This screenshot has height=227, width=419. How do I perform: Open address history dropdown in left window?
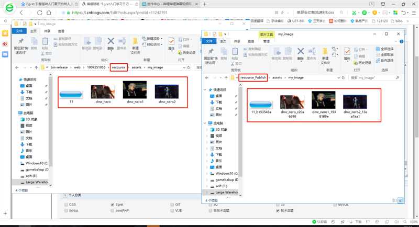click(184, 67)
